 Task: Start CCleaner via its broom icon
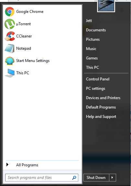(10, 36)
